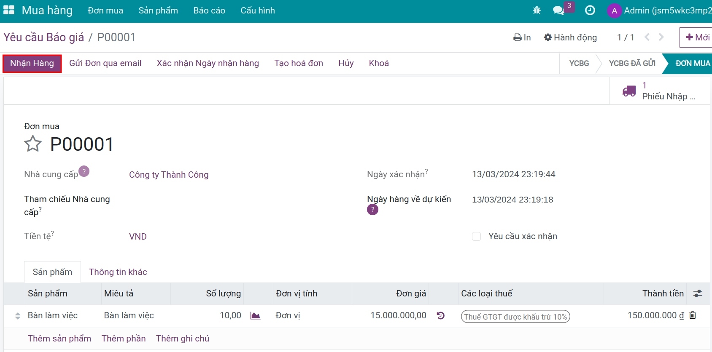Click the Thuế GTGT được khấu trừ 10% tag
Screen dimensions: 712x352
pyautogui.click(x=515, y=317)
